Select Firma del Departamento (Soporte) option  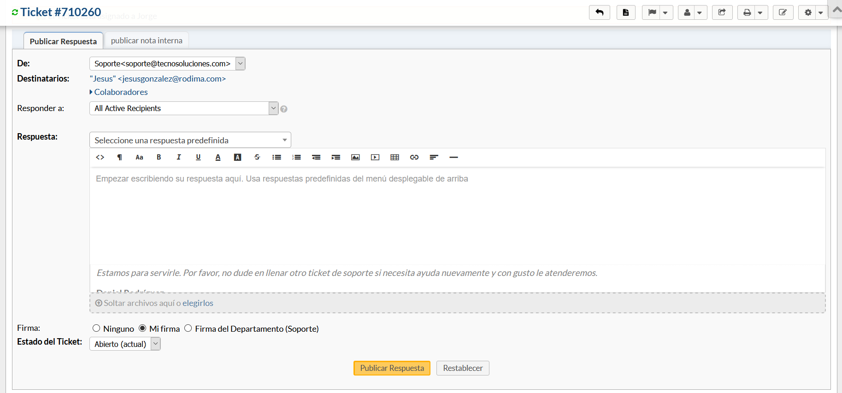coord(188,328)
